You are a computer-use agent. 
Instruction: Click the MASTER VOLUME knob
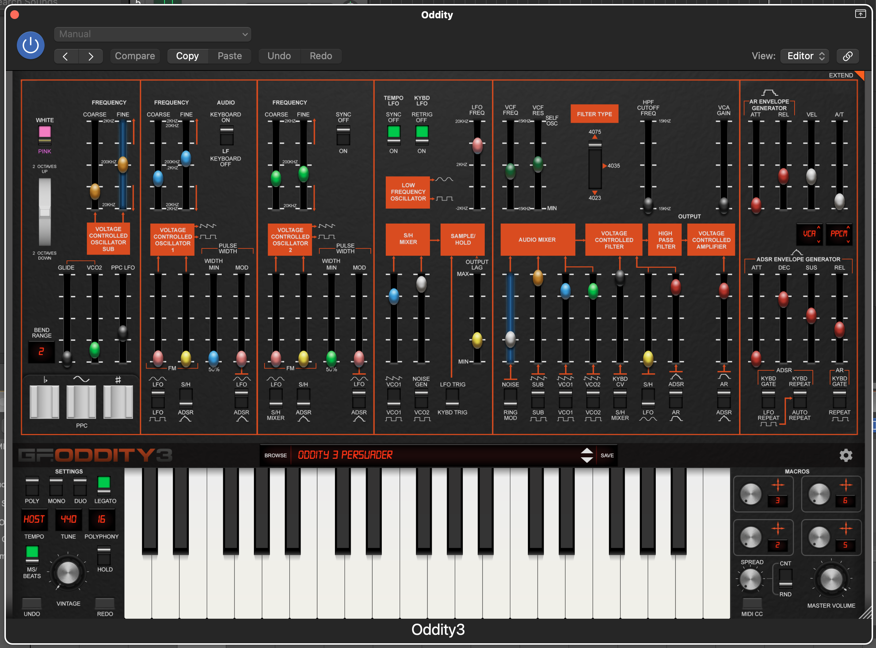[x=831, y=579]
